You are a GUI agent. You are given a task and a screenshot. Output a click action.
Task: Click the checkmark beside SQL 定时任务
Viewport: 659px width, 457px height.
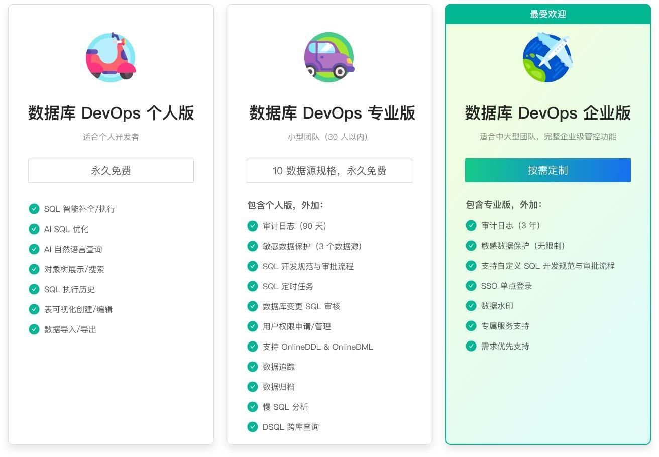pyautogui.click(x=253, y=286)
